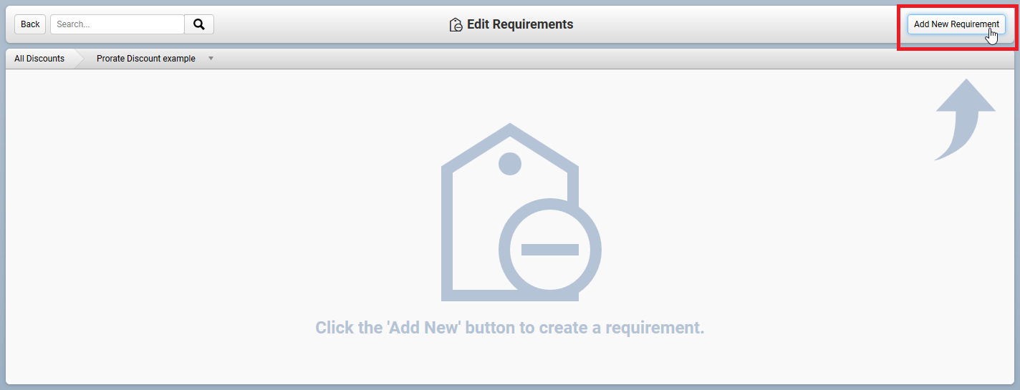Click the large discount tag placeholder graphic
Screen dimensions: 1020x390
521,212
